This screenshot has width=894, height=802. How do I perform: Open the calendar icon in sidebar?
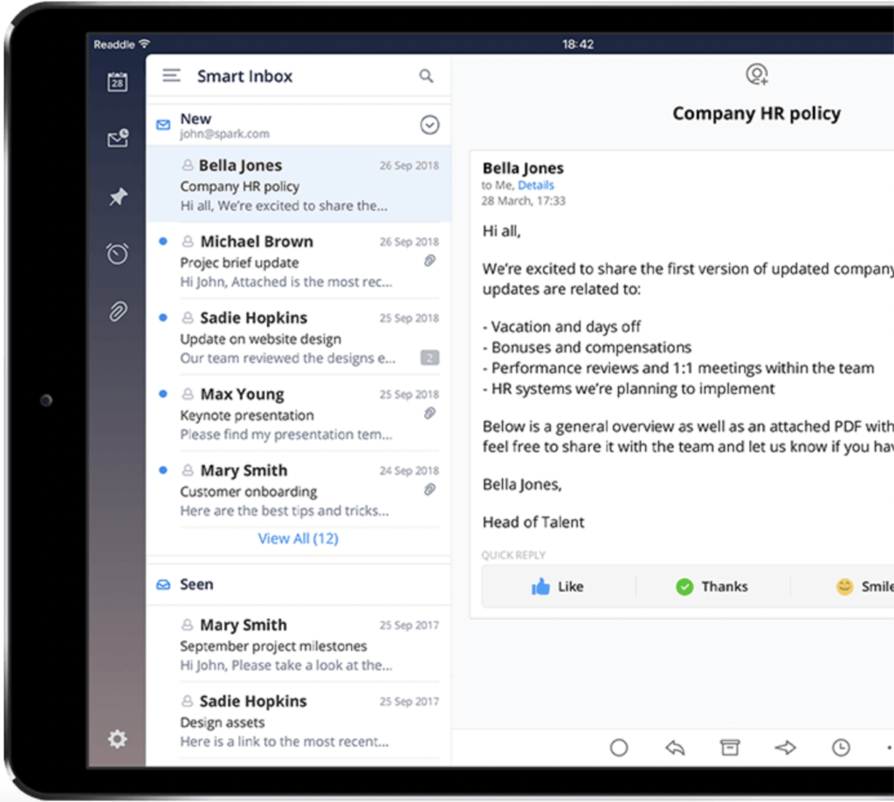point(118,81)
